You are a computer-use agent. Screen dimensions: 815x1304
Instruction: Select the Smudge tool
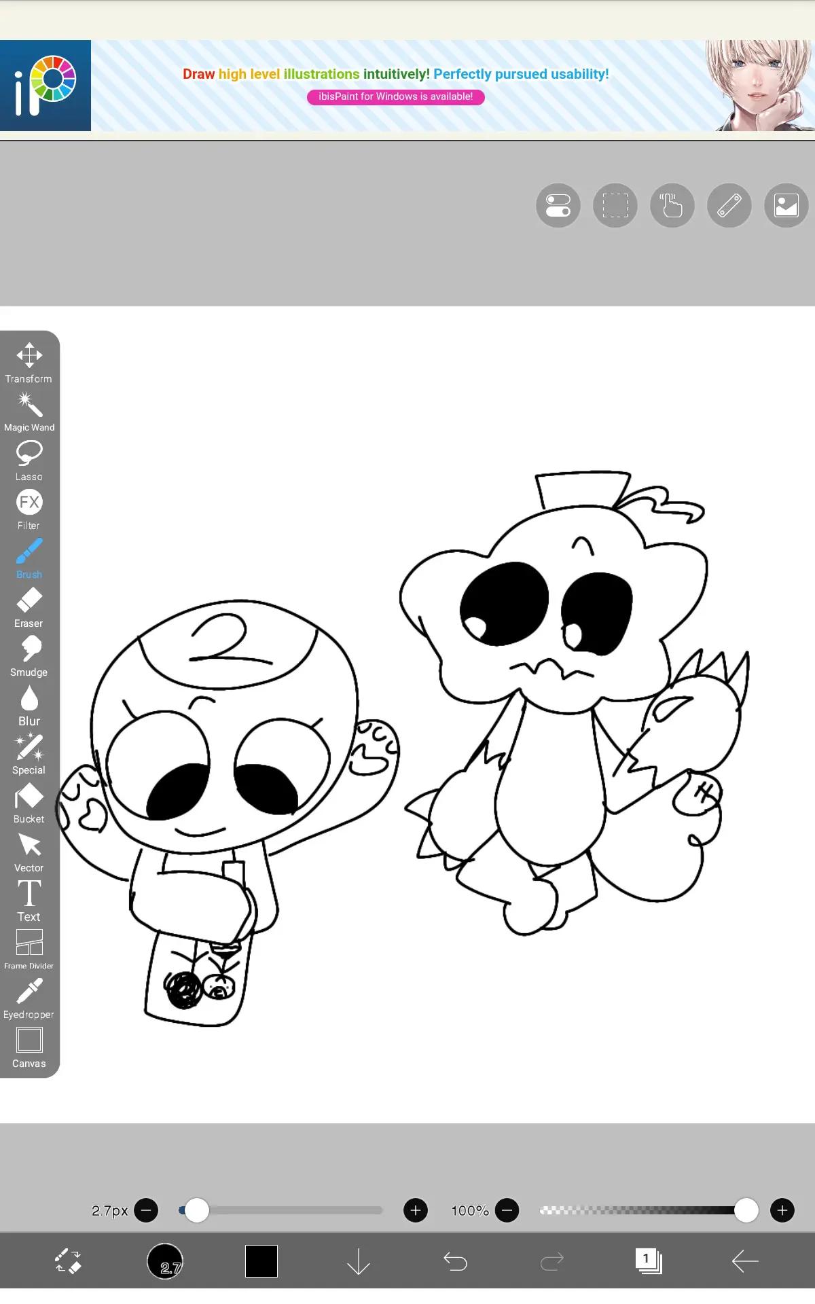[x=29, y=656]
